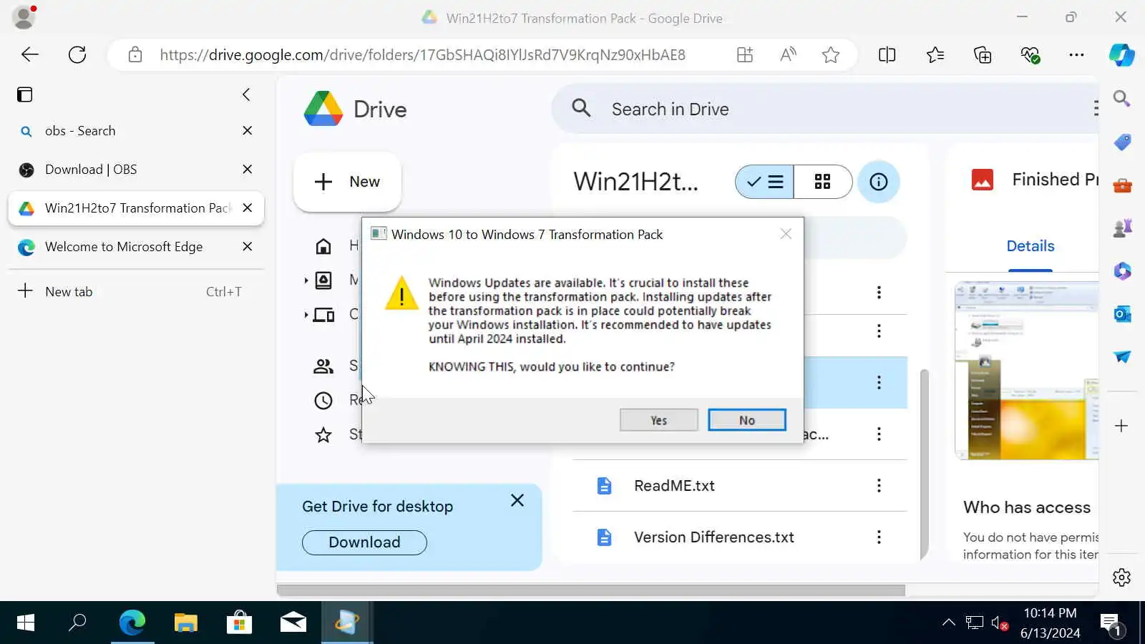The width and height of the screenshot is (1145, 644).
Task: Close the Transformation Pack warning dialog
Action: [x=786, y=234]
